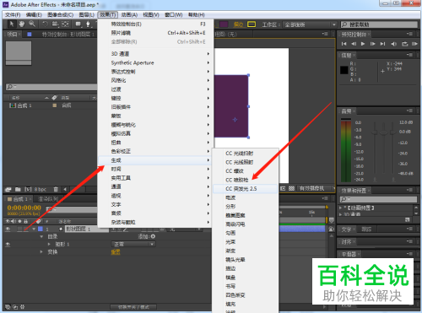Open the 动画(A) menu
Screen dimensions: 422x313
(129, 15)
